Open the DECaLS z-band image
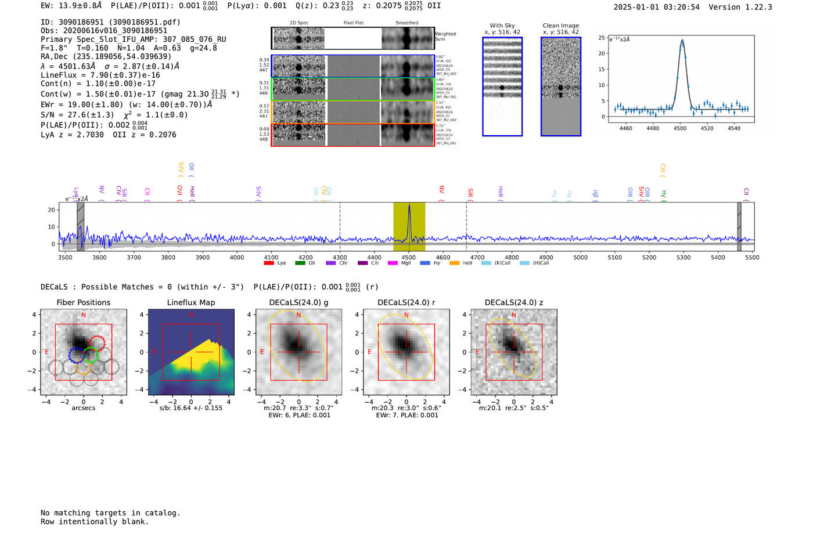Image resolution: width=813 pixels, height=553 pixels. point(514,352)
